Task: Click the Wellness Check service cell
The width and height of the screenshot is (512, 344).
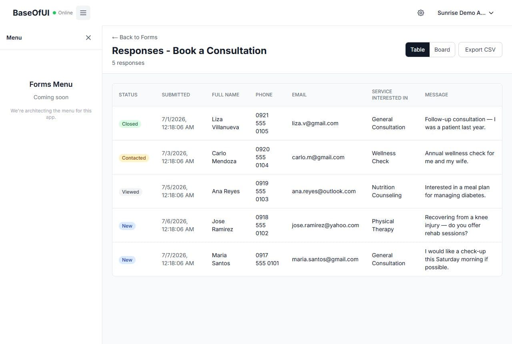Action: coord(384,157)
